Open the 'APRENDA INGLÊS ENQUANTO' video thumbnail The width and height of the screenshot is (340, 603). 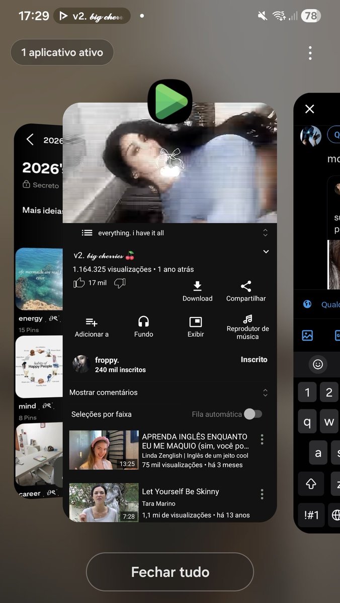[x=104, y=450]
